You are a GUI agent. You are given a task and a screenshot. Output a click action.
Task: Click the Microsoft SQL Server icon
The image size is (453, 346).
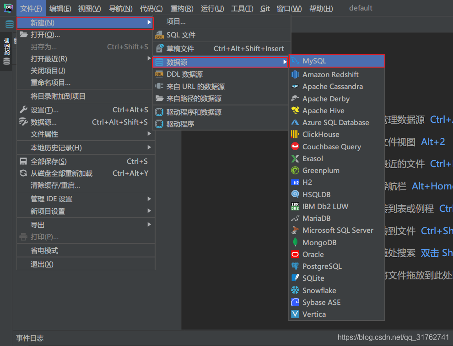(295, 230)
